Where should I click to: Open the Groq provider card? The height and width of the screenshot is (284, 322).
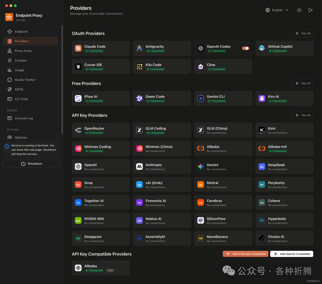101,184
